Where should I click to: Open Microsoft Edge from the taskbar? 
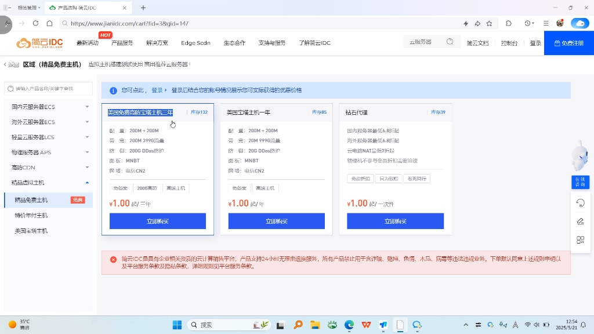pos(349,325)
